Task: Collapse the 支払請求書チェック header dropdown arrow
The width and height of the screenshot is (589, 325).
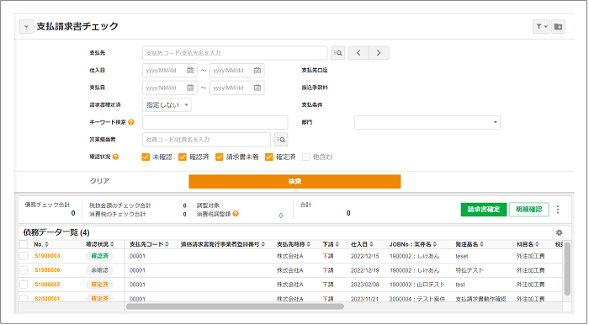Action: point(26,27)
